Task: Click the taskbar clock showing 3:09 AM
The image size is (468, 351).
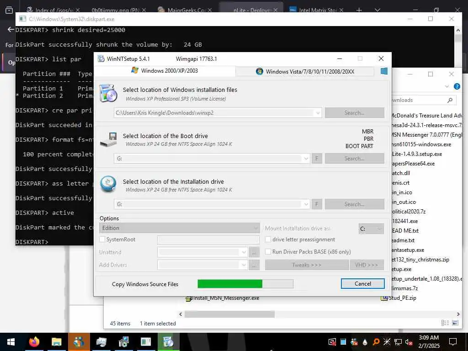Action: coord(429,342)
